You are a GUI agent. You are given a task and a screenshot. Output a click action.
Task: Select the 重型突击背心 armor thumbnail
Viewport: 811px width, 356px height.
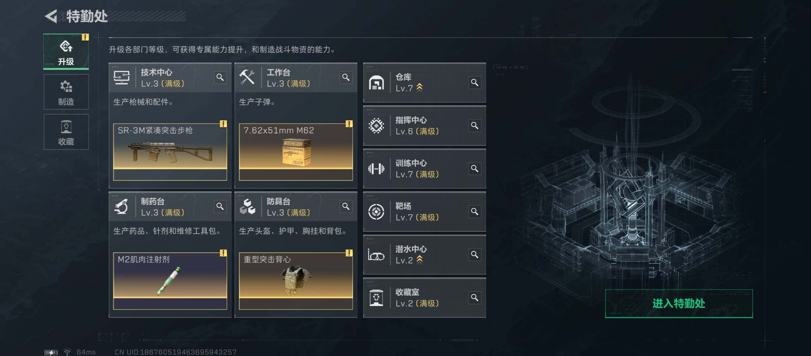[296, 281]
